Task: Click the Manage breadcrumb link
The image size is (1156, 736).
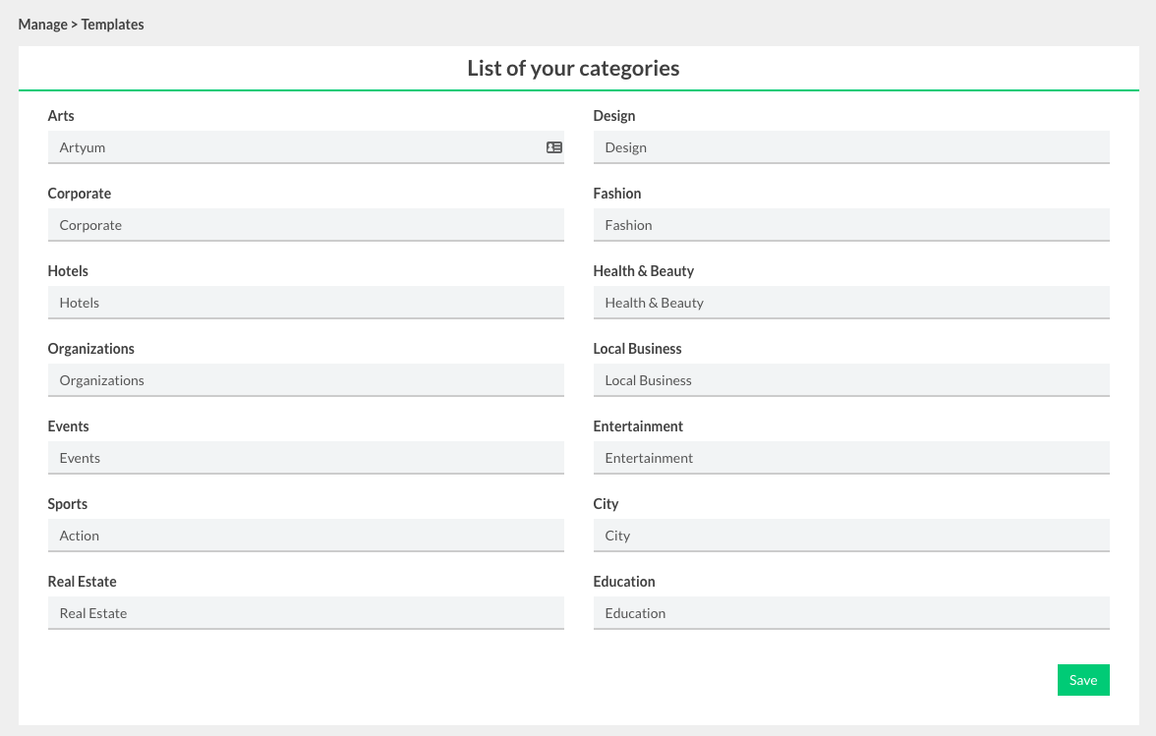Action: click(x=42, y=25)
